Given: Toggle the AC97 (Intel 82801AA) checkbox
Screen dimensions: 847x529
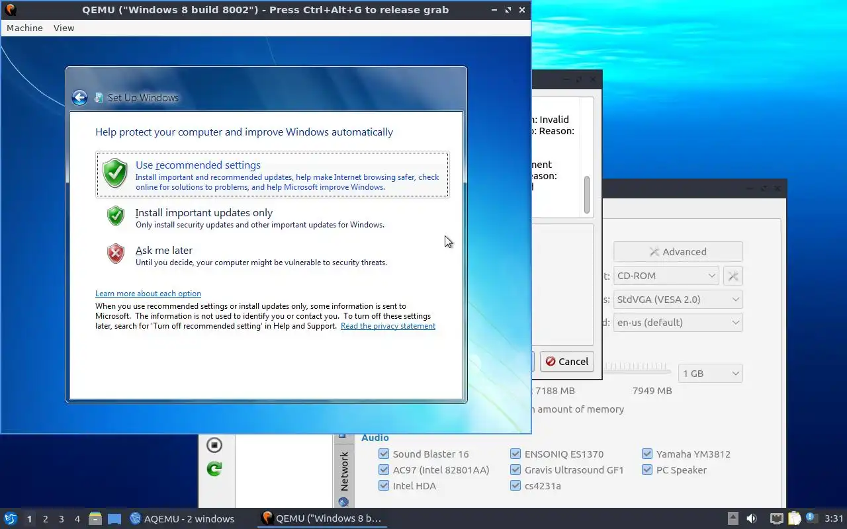Looking at the screenshot, I should point(384,469).
